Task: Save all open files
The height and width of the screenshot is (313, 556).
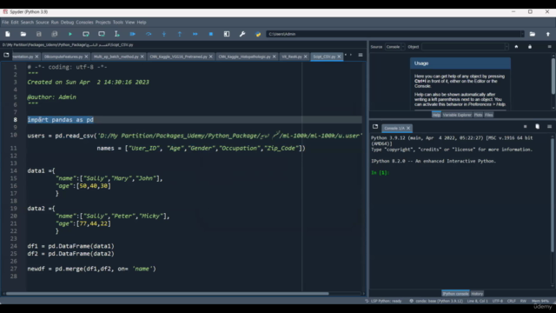Action: (54, 34)
